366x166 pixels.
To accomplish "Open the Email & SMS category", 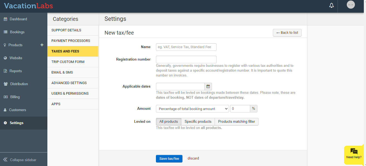I will coord(62,72).
